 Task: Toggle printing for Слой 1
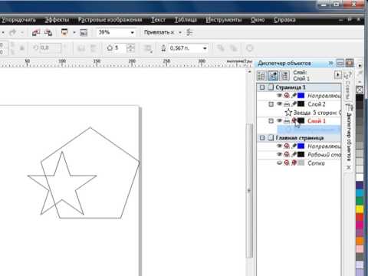click(x=287, y=121)
